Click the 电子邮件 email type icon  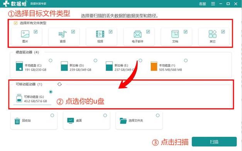[x=137, y=34]
